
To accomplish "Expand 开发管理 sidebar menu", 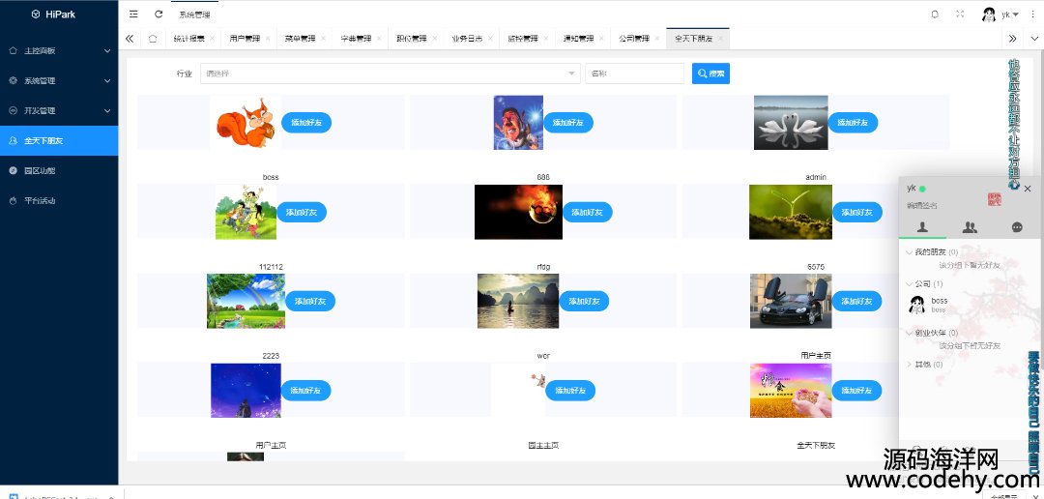I will (59, 110).
